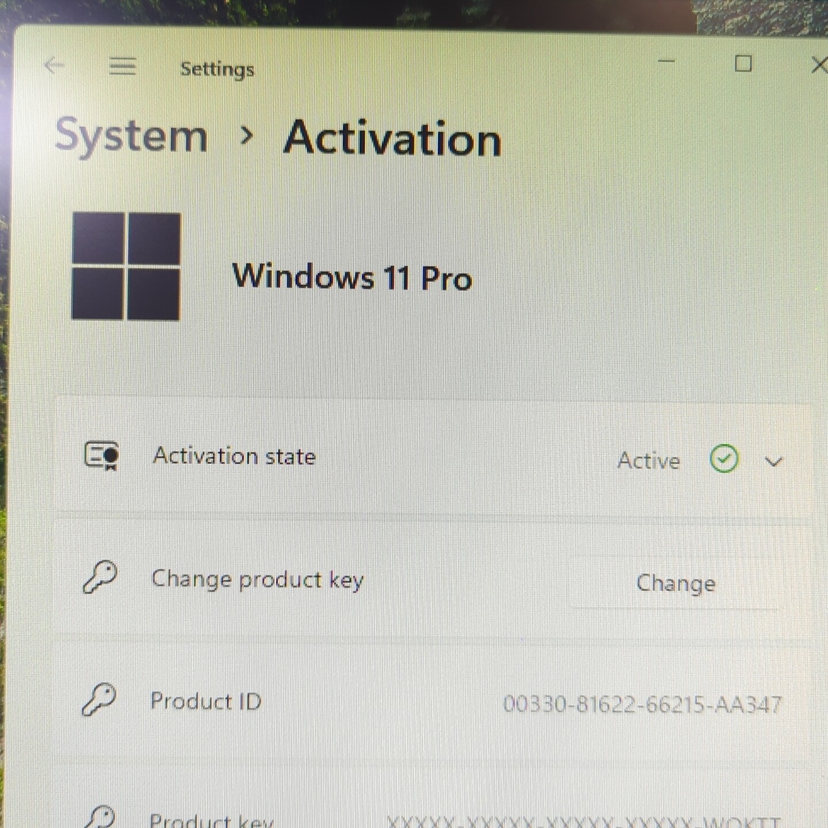Click the Settings window title
This screenshot has height=828, width=828.
[217, 70]
